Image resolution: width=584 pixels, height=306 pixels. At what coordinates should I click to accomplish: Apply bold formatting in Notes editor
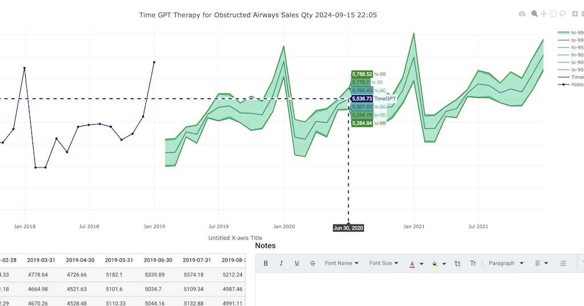266,263
